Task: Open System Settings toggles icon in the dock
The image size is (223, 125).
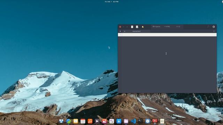Action: point(111,121)
